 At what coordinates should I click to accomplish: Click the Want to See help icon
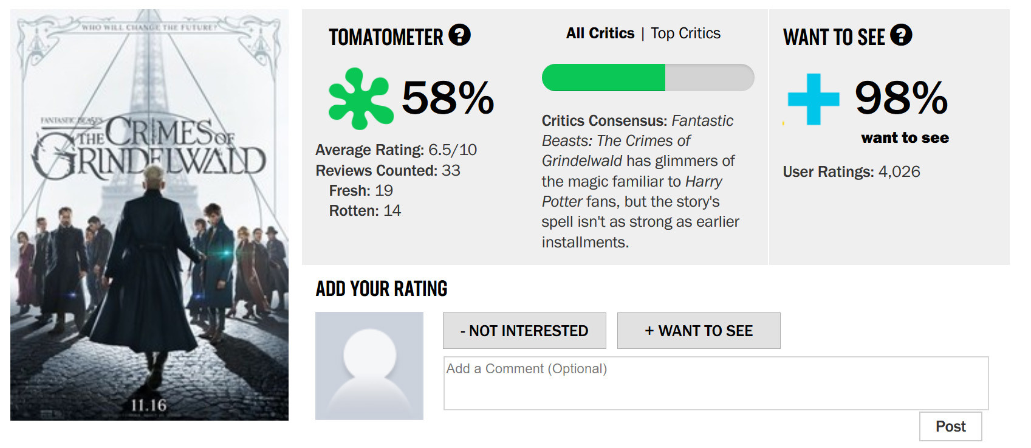[x=901, y=35]
